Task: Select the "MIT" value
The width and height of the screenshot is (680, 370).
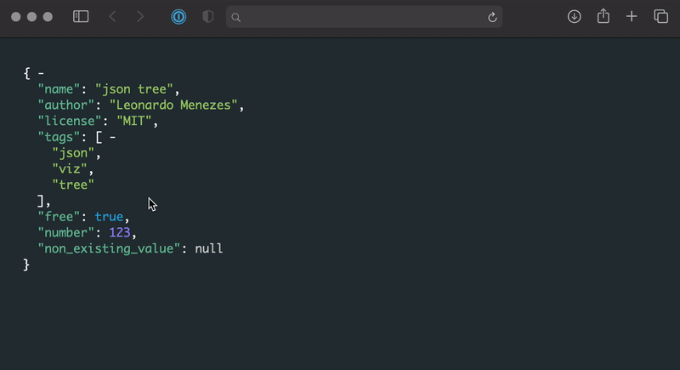Action: coord(134,121)
